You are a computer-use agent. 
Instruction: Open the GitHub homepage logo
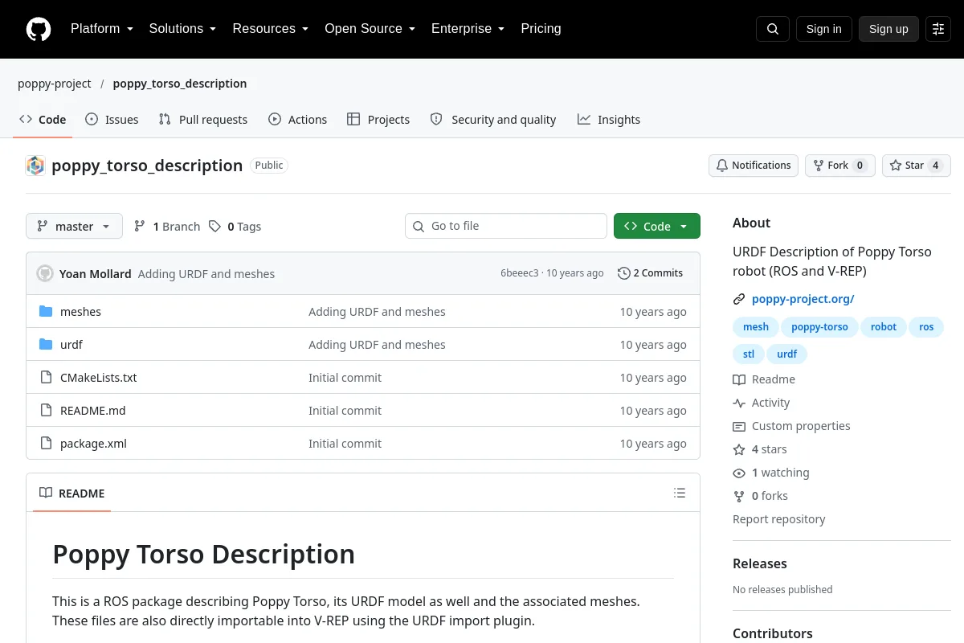point(39,29)
